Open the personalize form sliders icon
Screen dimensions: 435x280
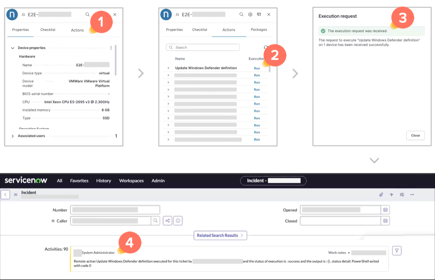click(402, 194)
